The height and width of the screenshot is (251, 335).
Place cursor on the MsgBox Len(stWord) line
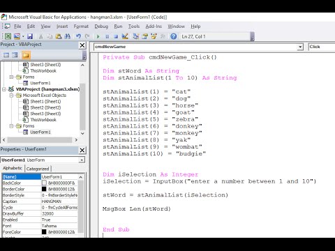137,208
